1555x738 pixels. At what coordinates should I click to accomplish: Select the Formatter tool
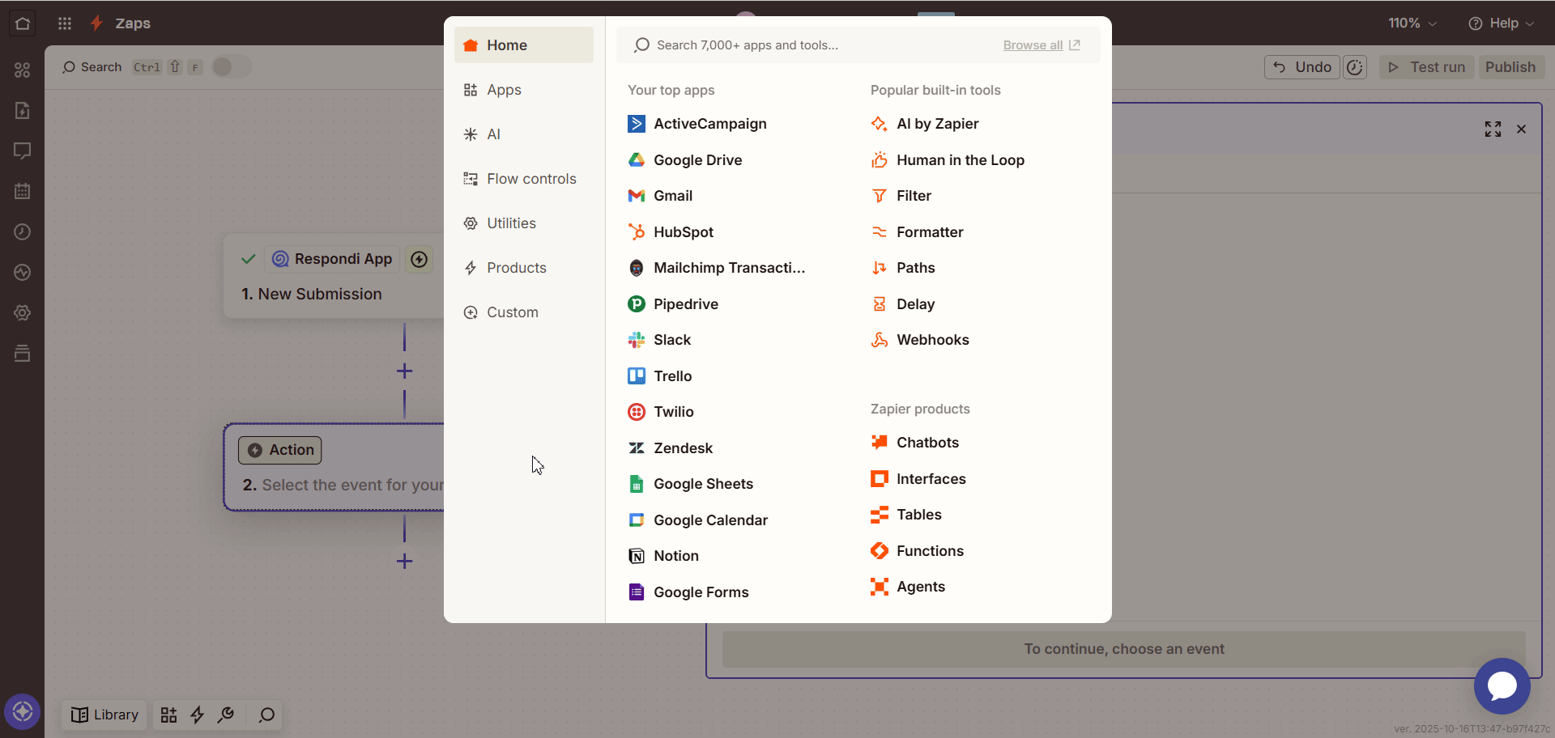(x=918, y=232)
